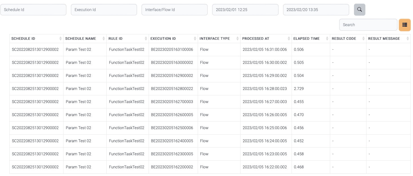
Task: Sort by Execution ID column arrows
Action: pyautogui.click(x=195, y=39)
